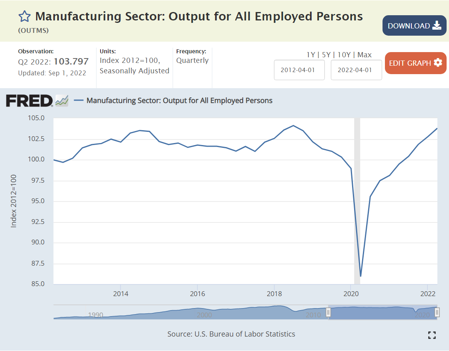Select the 5Y time range
The image size is (449, 351).
[x=326, y=55]
